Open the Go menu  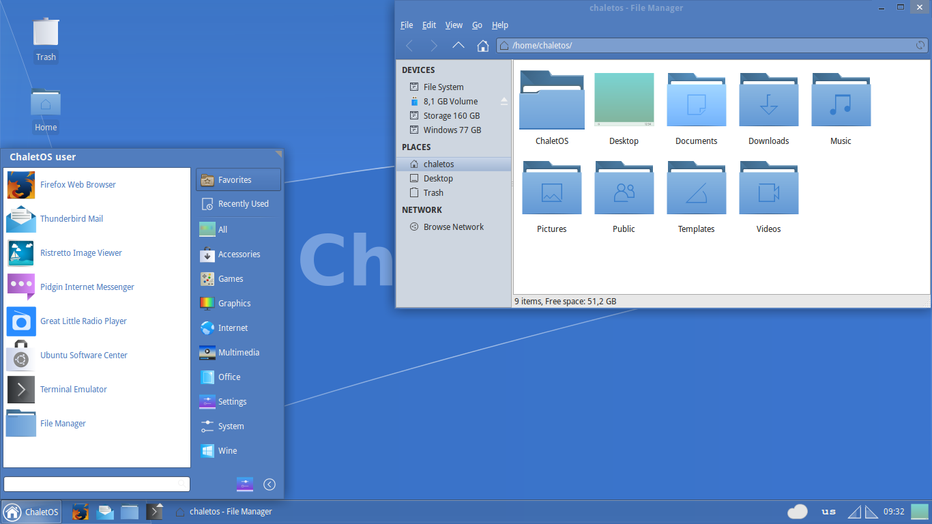[x=477, y=25]
